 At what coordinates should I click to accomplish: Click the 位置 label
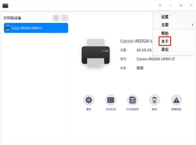[x=124, y=50]
